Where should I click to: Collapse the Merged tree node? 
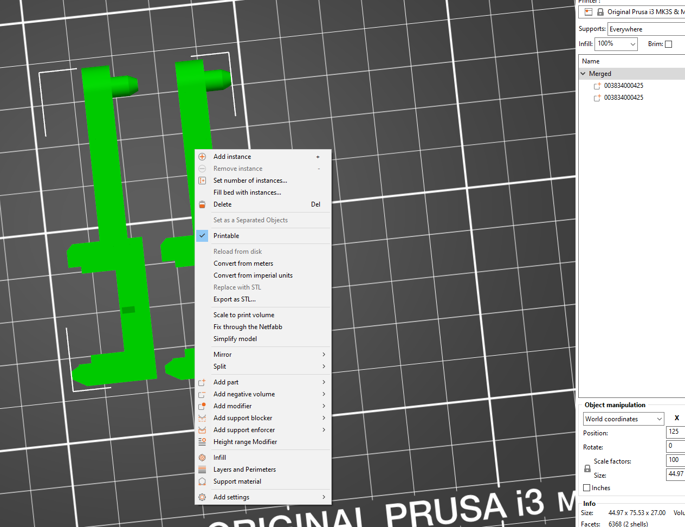click(583, 73)
